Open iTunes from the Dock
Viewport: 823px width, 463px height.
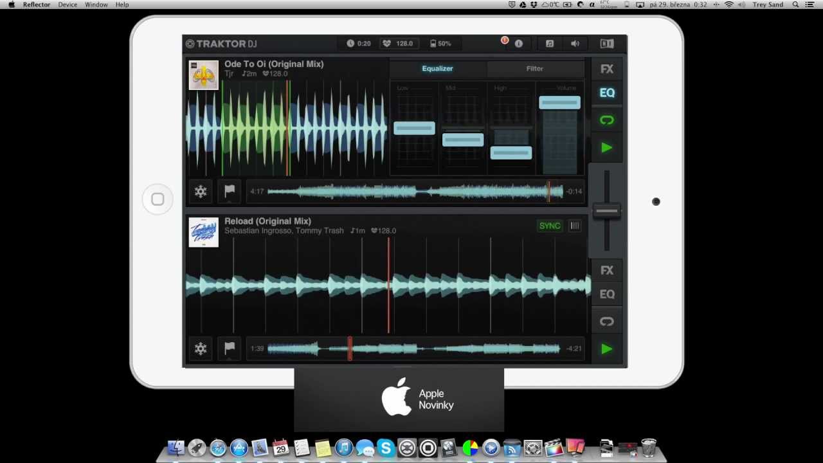coord(344,448)
